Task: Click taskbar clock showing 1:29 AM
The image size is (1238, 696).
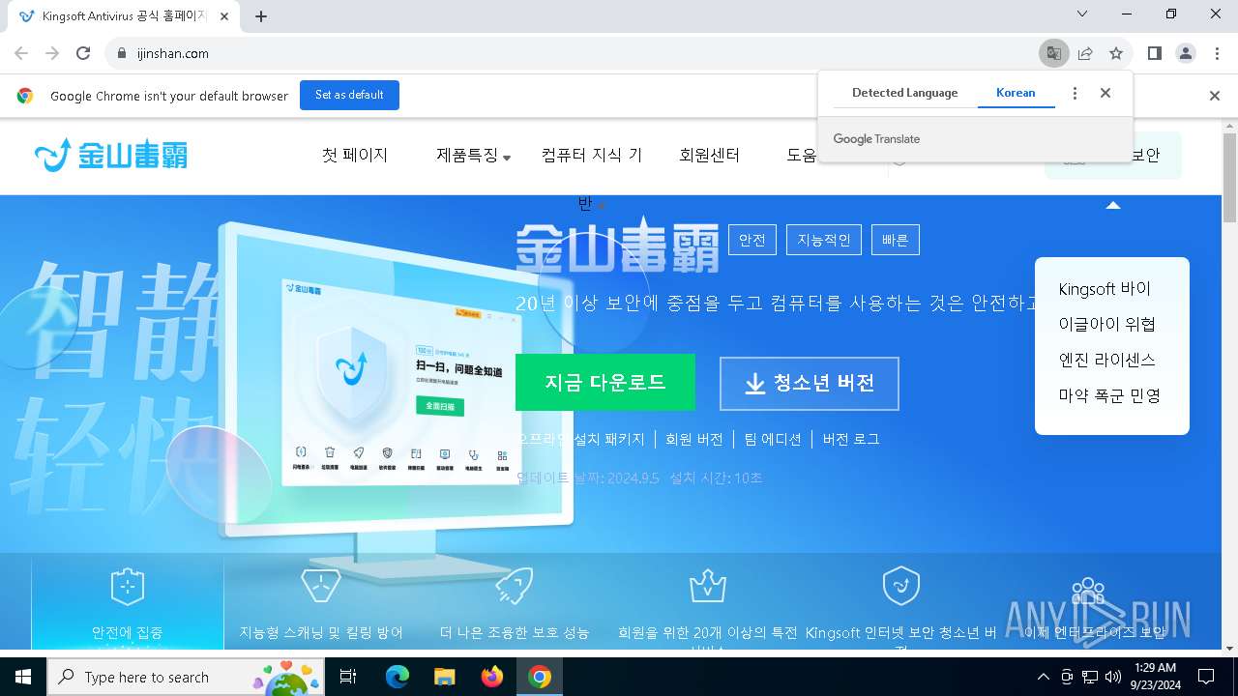Action: coord(1157,677)
